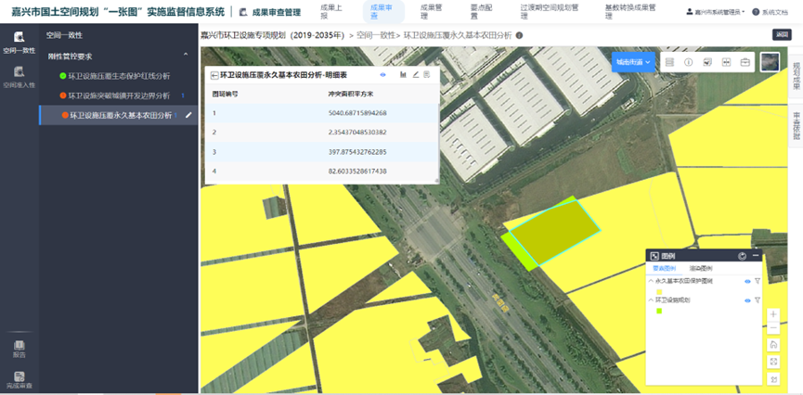The width and height of the screenshot is (803, 395).
Task: Toggle visibility eye in detail table header
Action: tap(383, 75)
